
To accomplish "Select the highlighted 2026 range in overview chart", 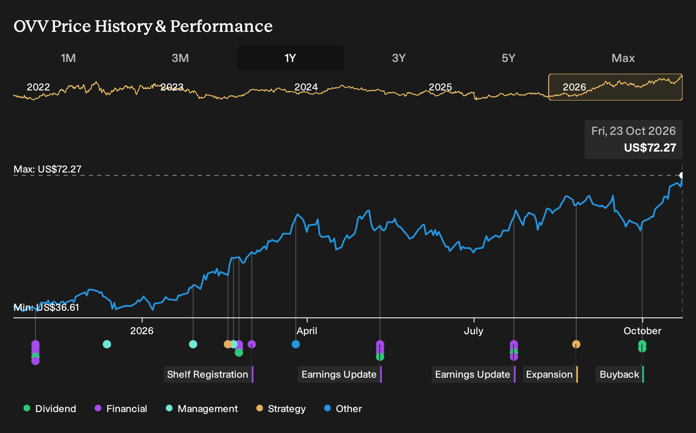I will [x=616, y=87].
